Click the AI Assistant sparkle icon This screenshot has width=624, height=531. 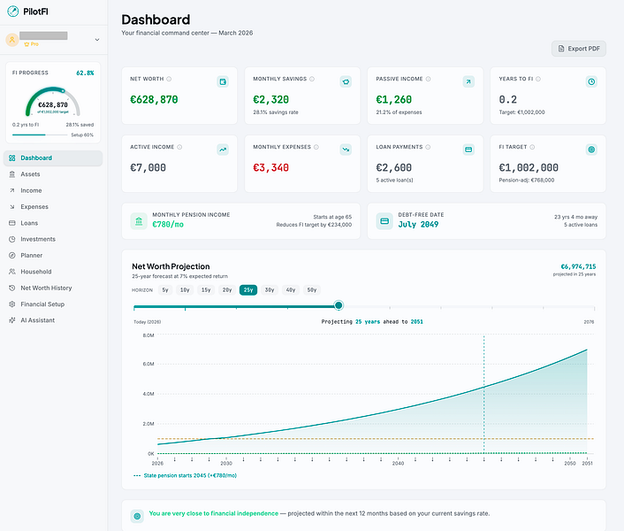(12, 320)
